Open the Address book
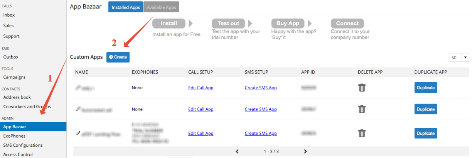This screenshot has width=472, height=158. coord(17,97)
